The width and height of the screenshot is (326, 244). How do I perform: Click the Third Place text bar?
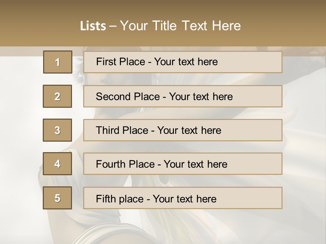coord(183,130)
